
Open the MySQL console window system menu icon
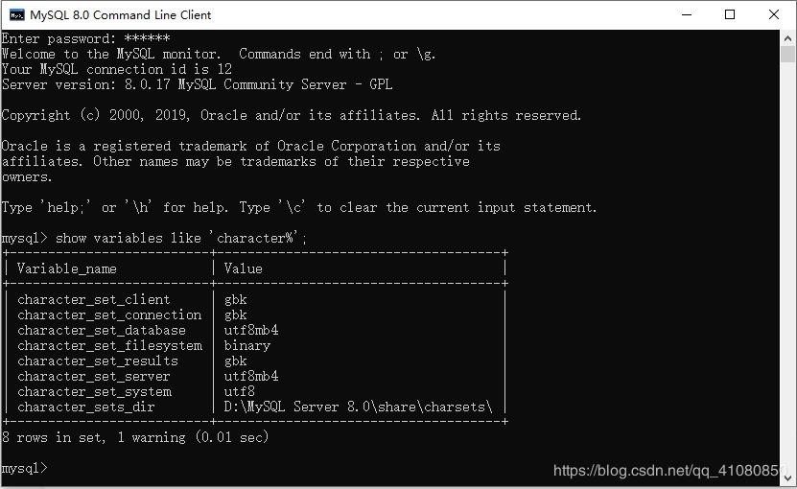point(14,15)
